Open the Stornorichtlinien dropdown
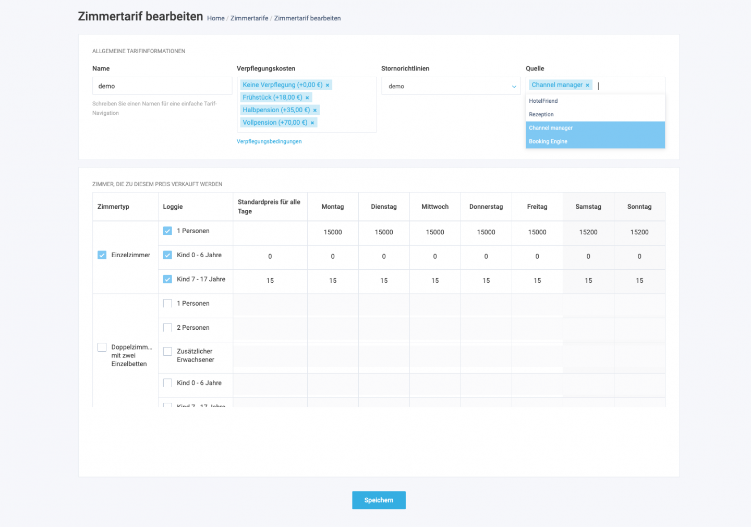This screenshot has width=751, height=527. click(x=451, y=86)
